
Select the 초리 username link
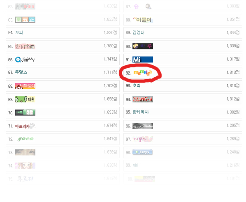(137, 85)
